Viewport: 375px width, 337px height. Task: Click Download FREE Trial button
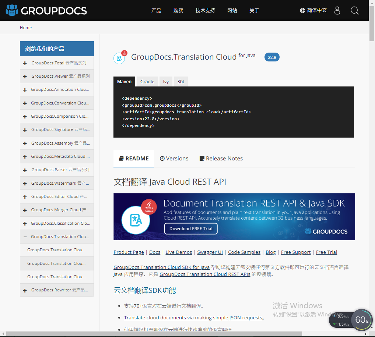coord(191,228)
